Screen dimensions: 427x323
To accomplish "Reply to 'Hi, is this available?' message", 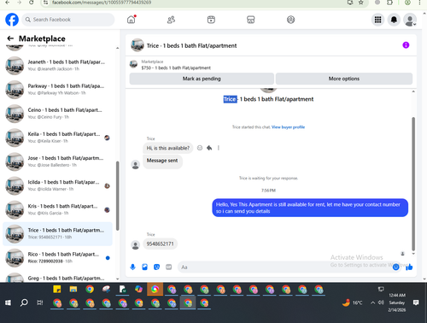I will tap(209, 148).
